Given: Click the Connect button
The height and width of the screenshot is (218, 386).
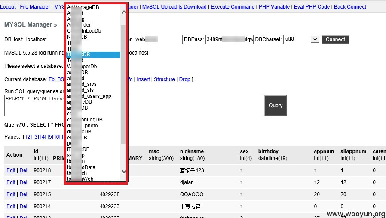Looking at the screenshot, I should (x=335, y=39).
